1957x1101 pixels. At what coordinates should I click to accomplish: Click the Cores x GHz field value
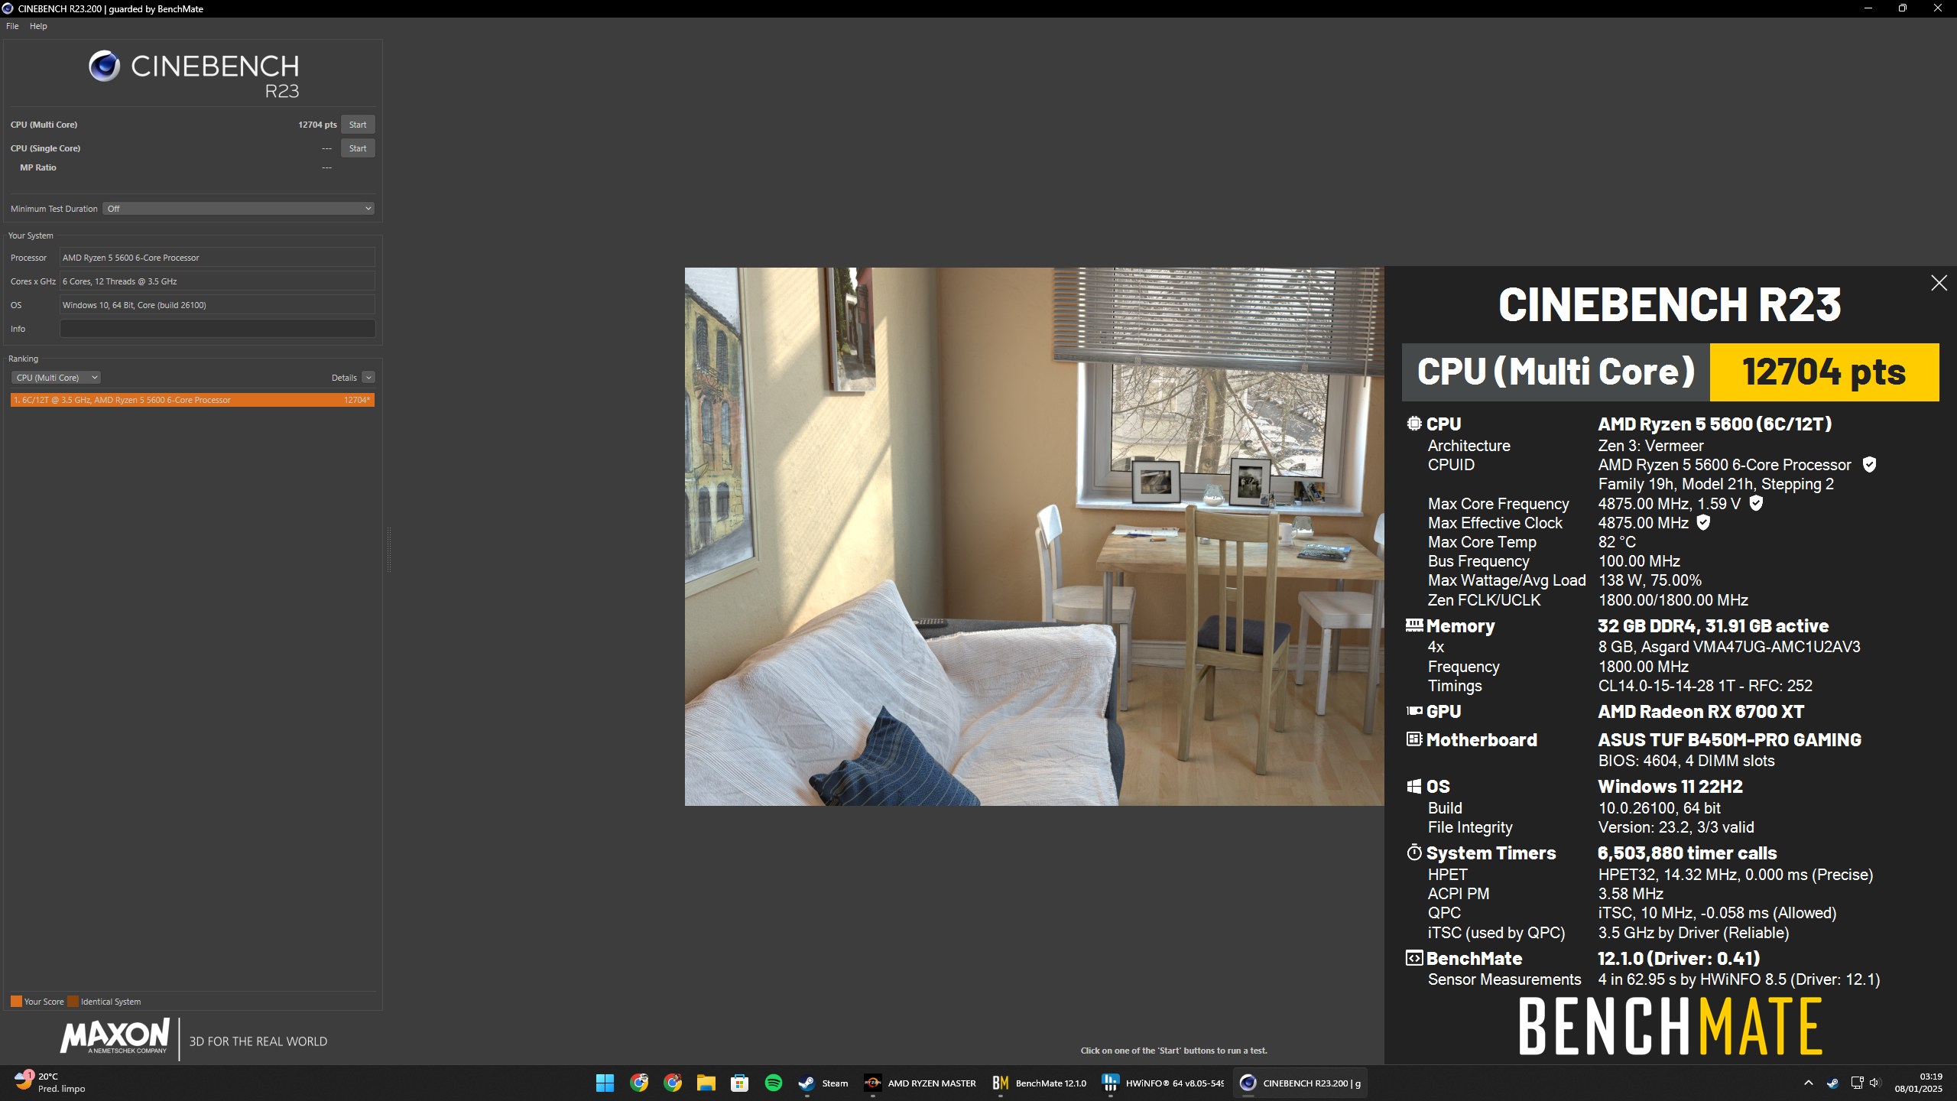point(217,281)
